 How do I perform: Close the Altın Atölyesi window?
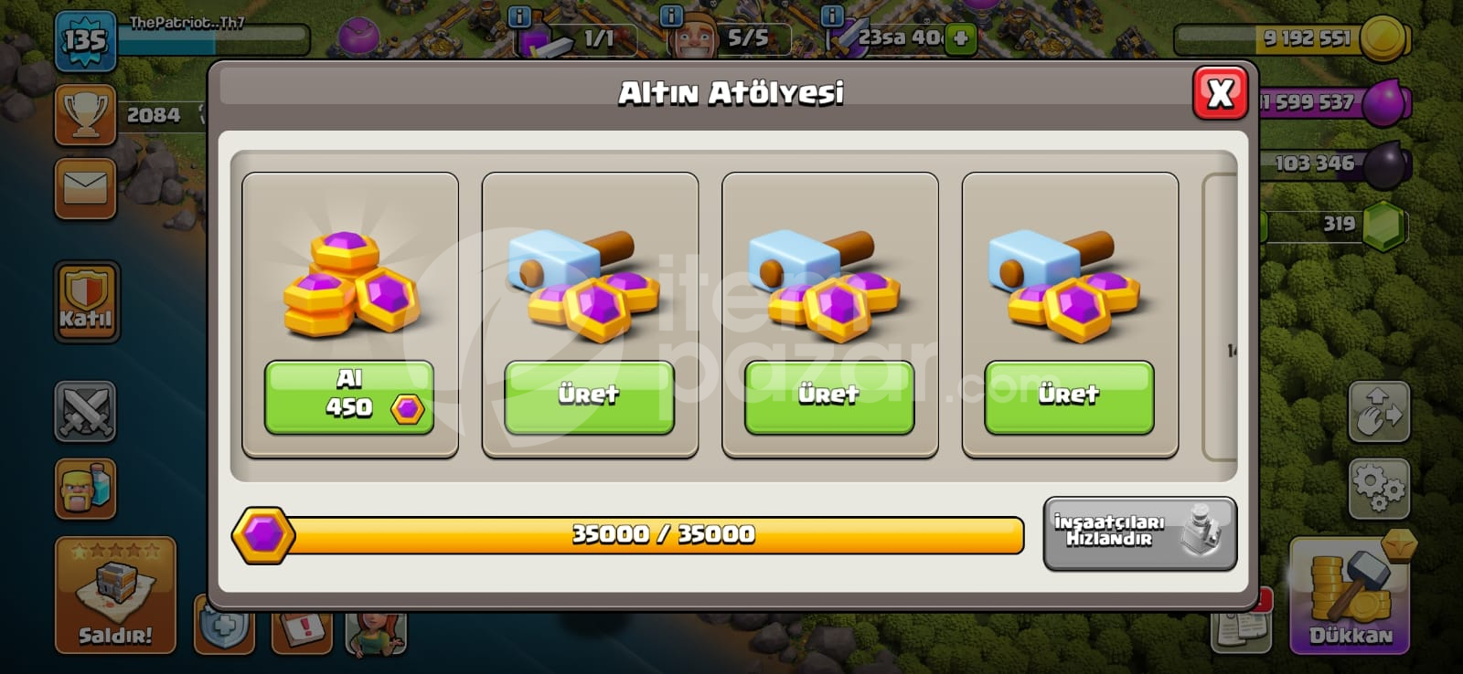coord(1220,92)
